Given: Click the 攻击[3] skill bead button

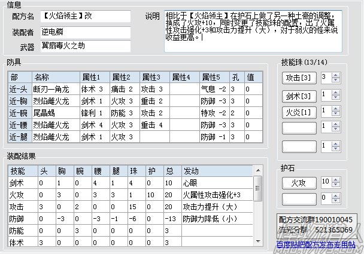Looking at the screenshot, I should pyautogui.click(x=298, y=78).
